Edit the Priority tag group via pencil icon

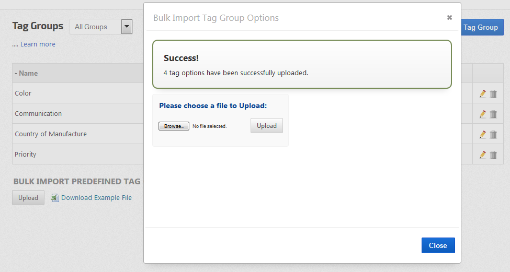[x=482, y=155]
